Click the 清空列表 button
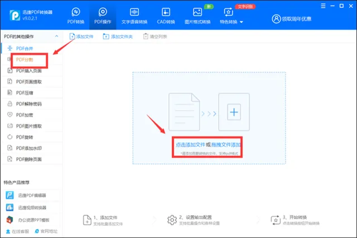The image size is (357, 238). click(155, 36)
